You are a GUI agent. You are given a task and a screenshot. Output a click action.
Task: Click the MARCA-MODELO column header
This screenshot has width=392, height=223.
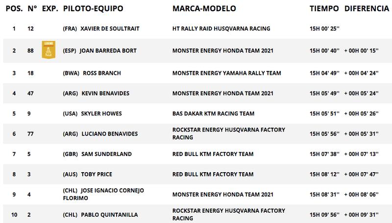[204, 9]
